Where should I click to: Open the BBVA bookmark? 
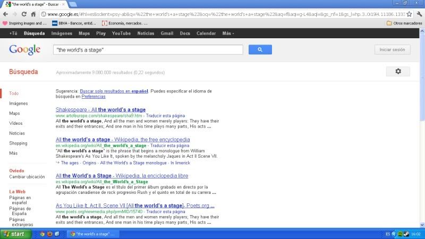pyautogui.click(x=74, y=23)
